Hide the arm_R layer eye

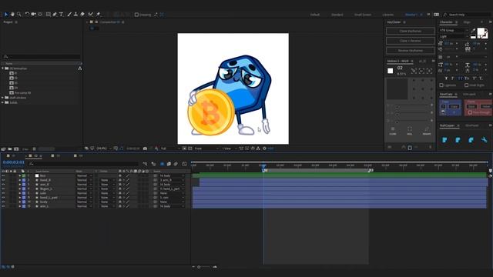click(x=3, y=185)
